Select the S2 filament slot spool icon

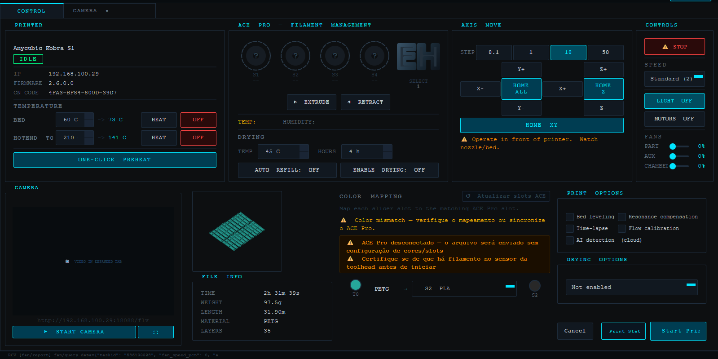click(x=295, y=56)
